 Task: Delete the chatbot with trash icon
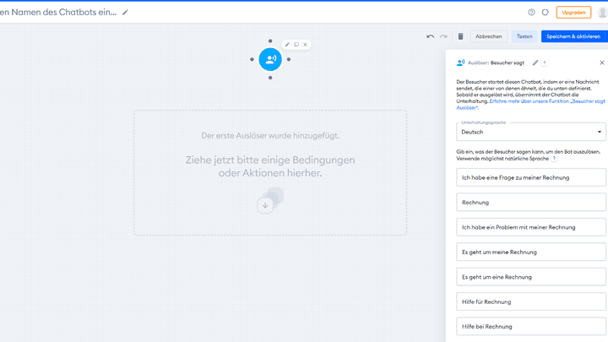tap(460, 36)
